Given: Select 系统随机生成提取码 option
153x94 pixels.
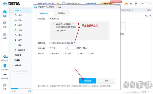Looking at the screenshot, I should click(54, 24).
